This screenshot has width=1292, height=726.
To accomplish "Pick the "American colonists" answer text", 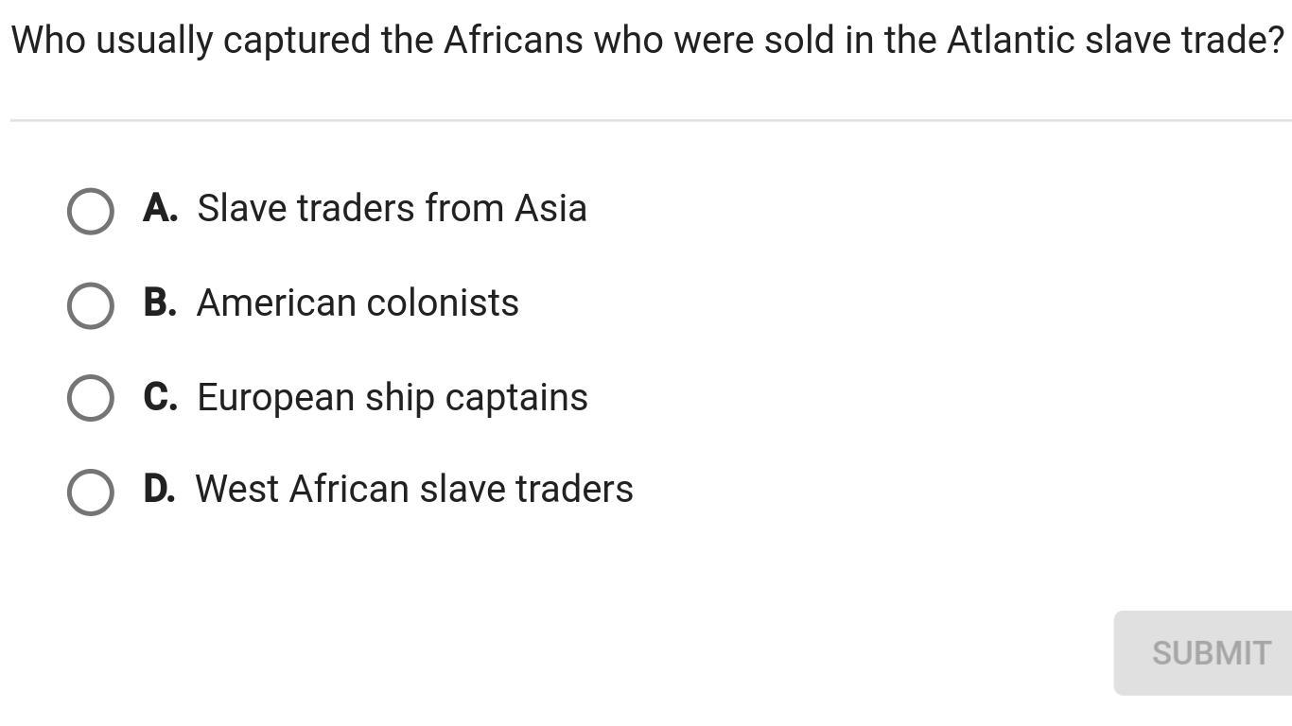I will (x=358, y=302).
